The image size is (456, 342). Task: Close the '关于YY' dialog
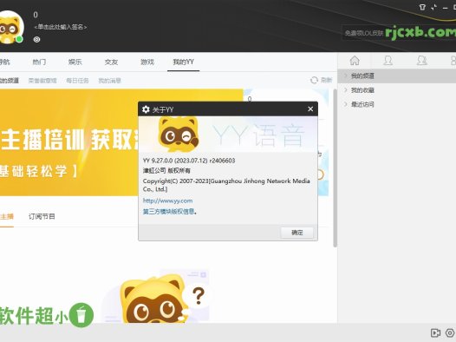point(310,109)
